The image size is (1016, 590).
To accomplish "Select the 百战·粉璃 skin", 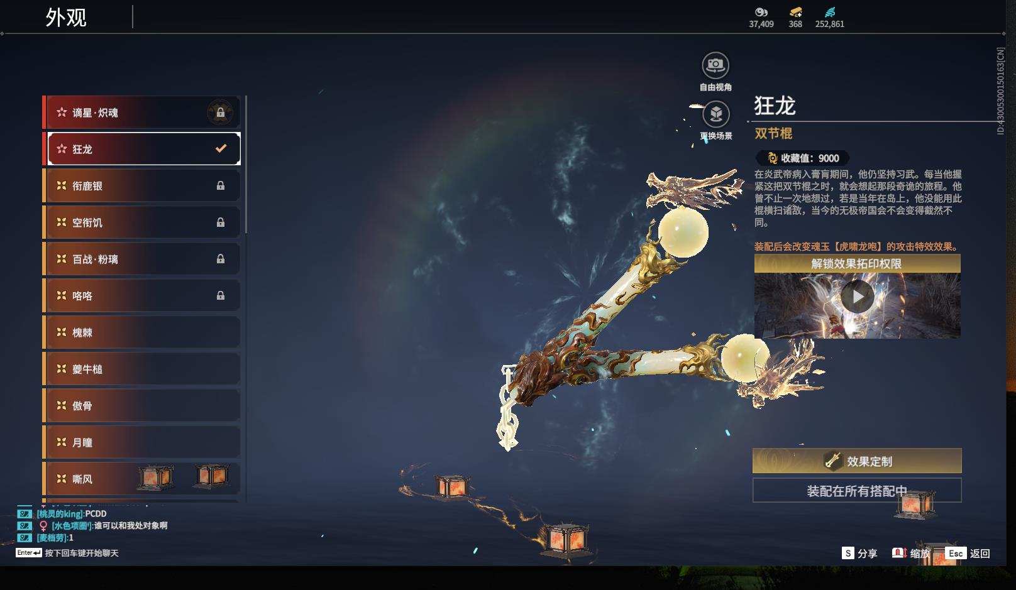I will tap(141, 259).
